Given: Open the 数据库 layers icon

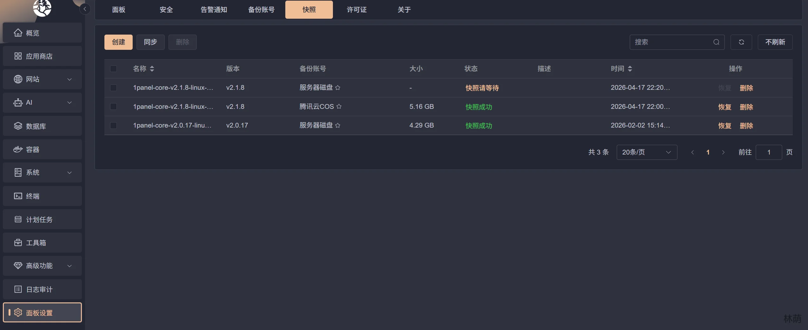Looking at the screenshot, I should click(18, 126).
